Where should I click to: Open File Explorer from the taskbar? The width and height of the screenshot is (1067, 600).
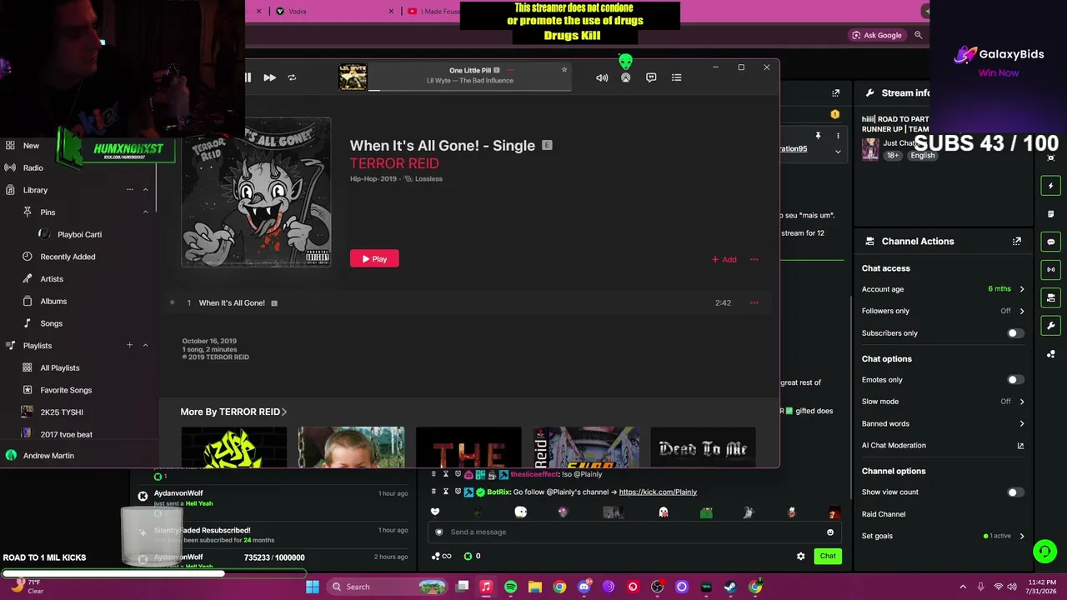535,587
